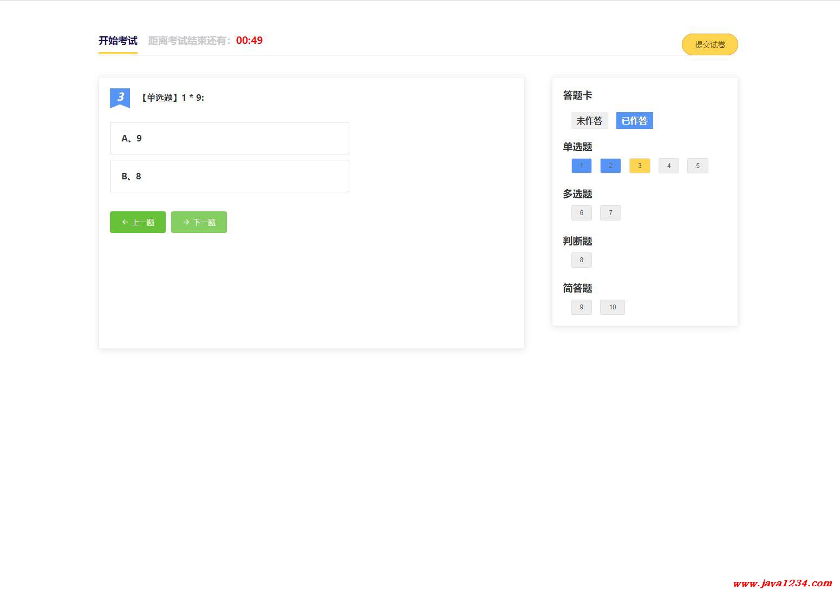Open multiple-choice question 7
The image size is (840, 596).
click(x=610, y=213)
